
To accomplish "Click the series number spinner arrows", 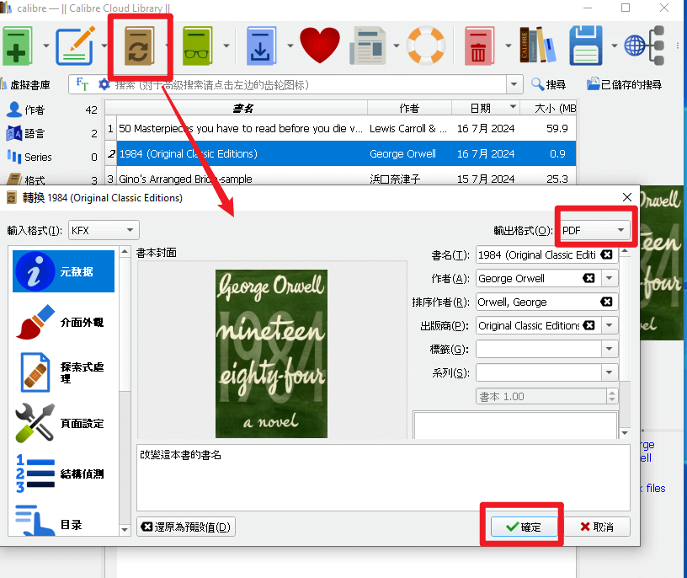I will pyautogui.click(x=611, y=396).
